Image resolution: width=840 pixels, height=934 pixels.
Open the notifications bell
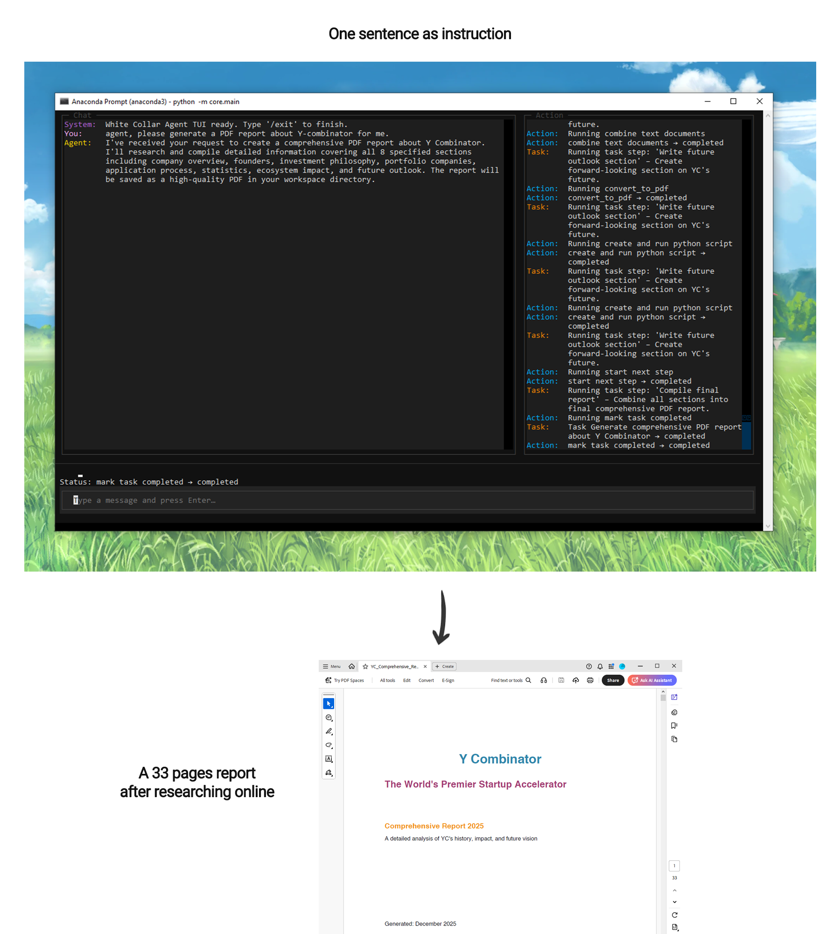[x=600, y=666]
